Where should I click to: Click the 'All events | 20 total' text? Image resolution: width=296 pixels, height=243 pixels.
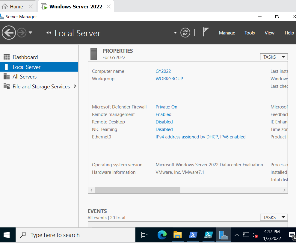[106, 218]
